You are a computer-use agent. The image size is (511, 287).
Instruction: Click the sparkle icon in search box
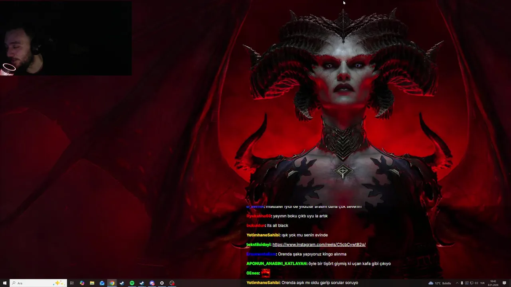59,283
